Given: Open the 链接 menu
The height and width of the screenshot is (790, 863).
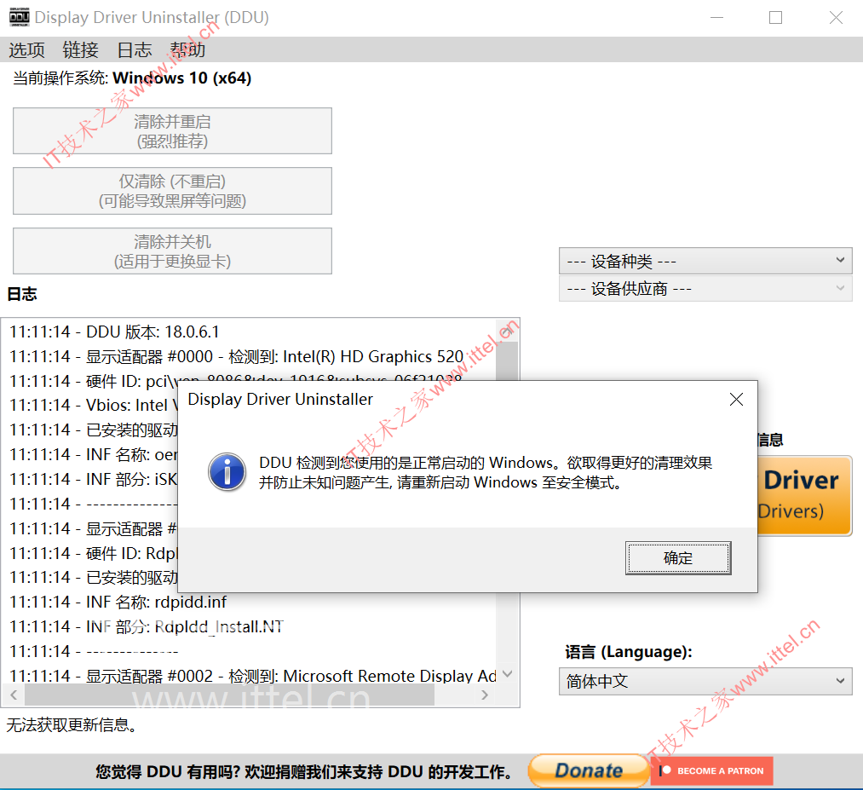Looking at the screenshot, I should click(x=80, y=50).
